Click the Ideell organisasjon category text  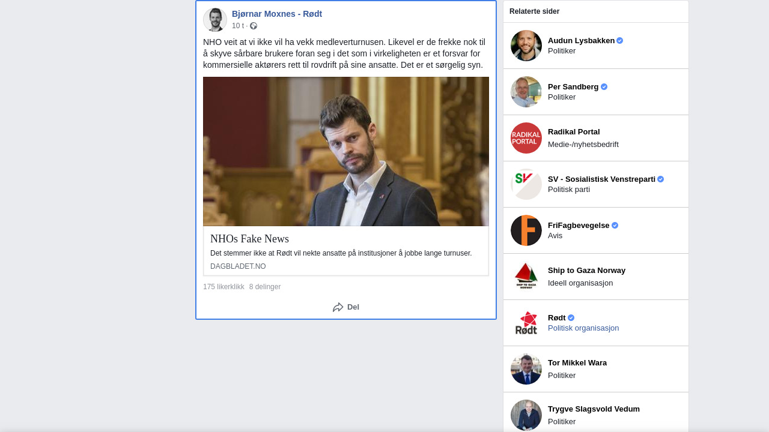pyautogui.click(x=580, y=283)
